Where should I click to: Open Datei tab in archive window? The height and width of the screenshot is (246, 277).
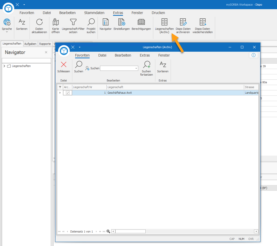pos(102,55)
